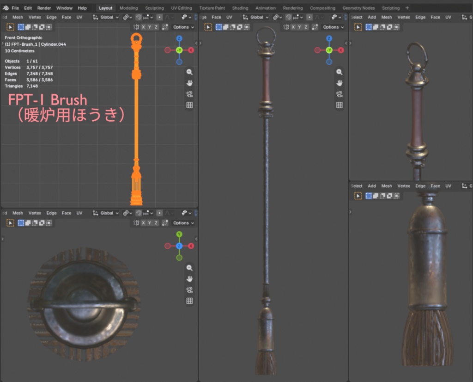Choose 'Invert selection' mode in Front Orthographic viewport
The image size is (473, 382).
[42, 27]
